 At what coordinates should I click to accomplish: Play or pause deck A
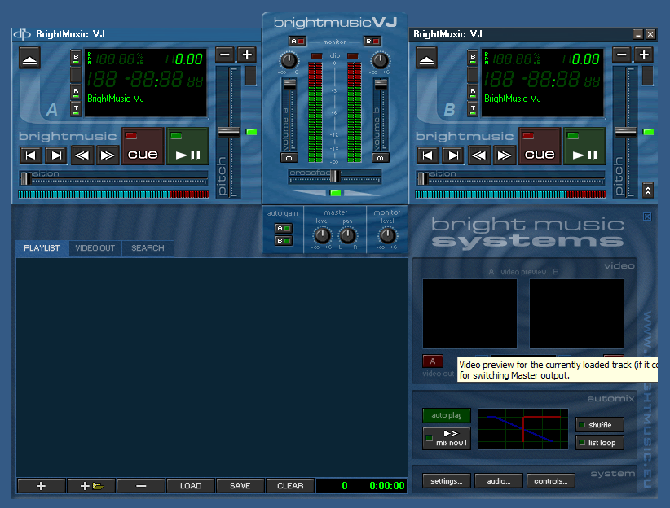[188, 146]
